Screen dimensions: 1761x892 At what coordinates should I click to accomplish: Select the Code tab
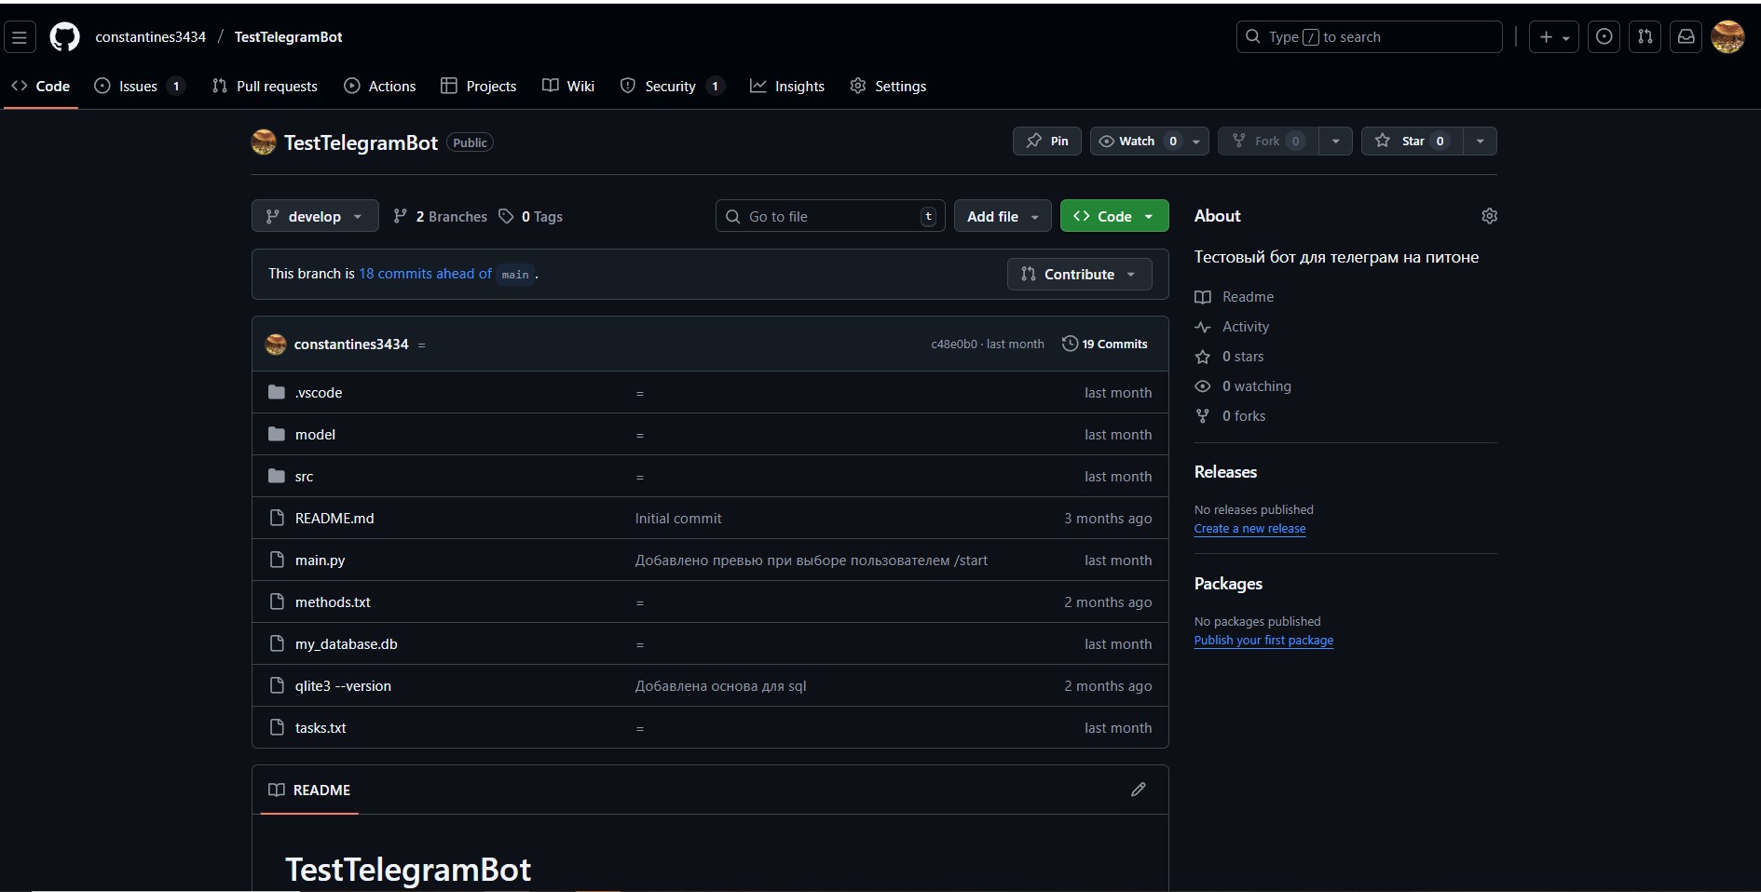pos(41,86)
